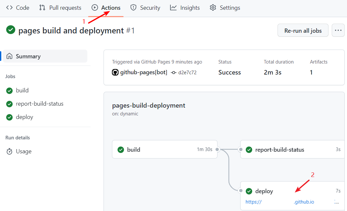347x211 pixels.
Task: Open Usage under Run details
Action: 24,151
